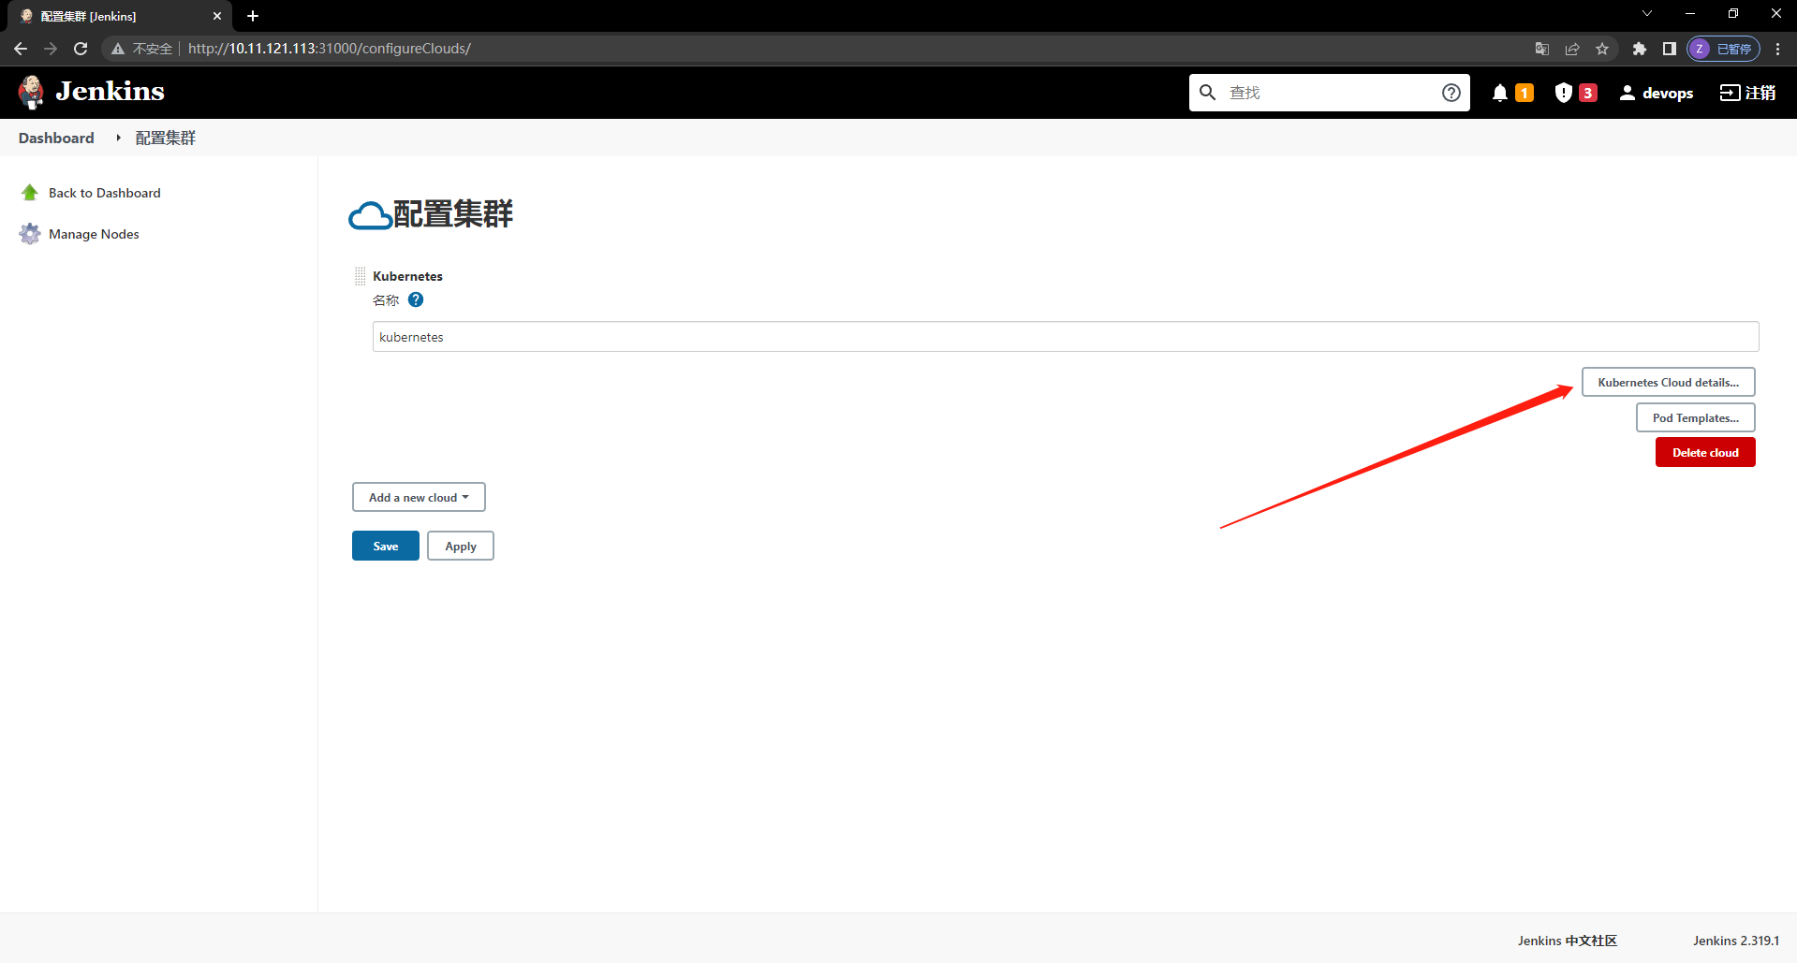Viewport: 1797px width, 963px height.
Task: Click the Dashboard breadcrumb link
Action: (56, 138)
